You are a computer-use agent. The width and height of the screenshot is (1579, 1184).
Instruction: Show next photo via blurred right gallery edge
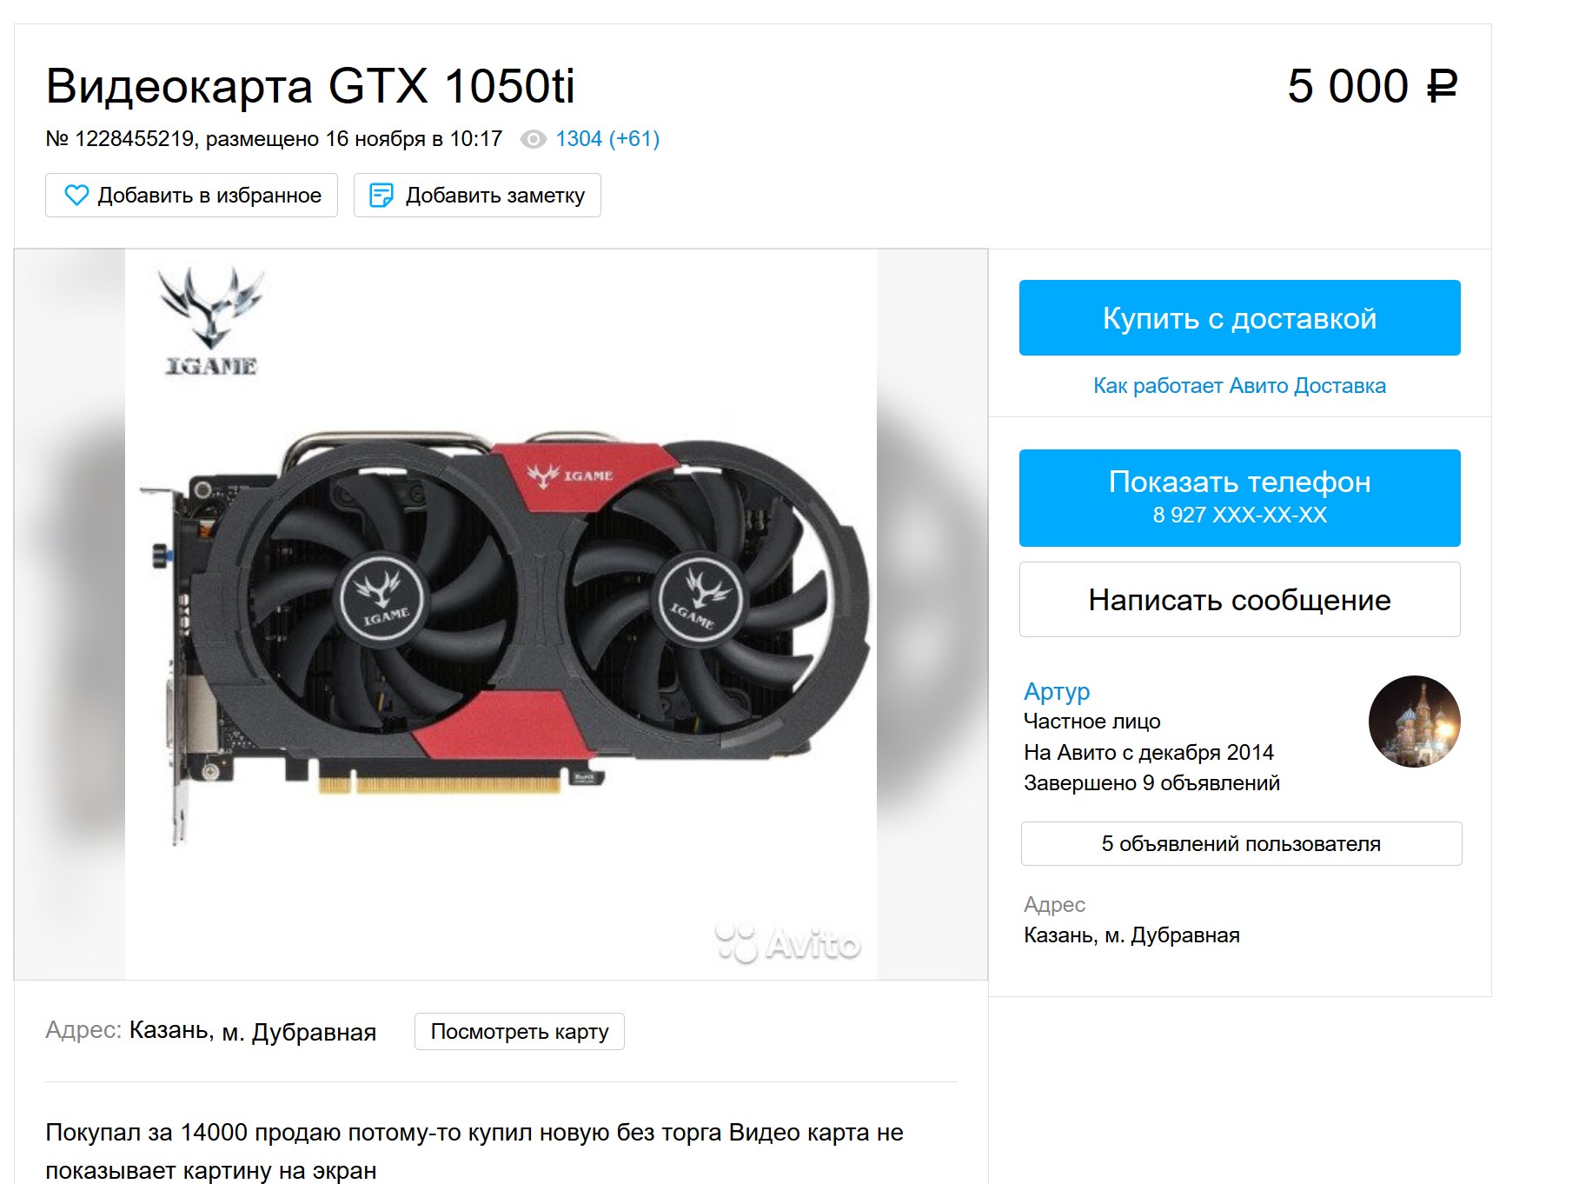(932, 615)
